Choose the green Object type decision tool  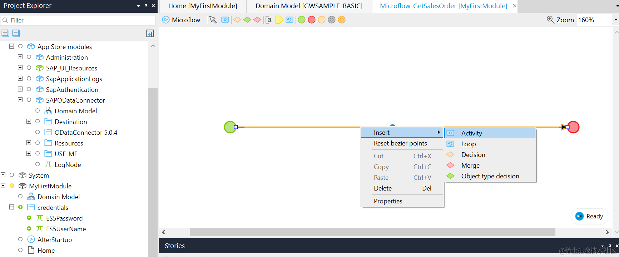click(x=247, y=20)
